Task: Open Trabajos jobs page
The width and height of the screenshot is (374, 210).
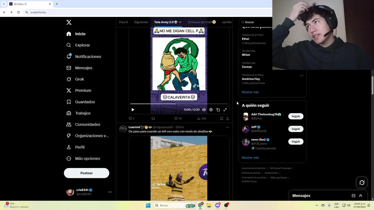Action: click(78, 113)
